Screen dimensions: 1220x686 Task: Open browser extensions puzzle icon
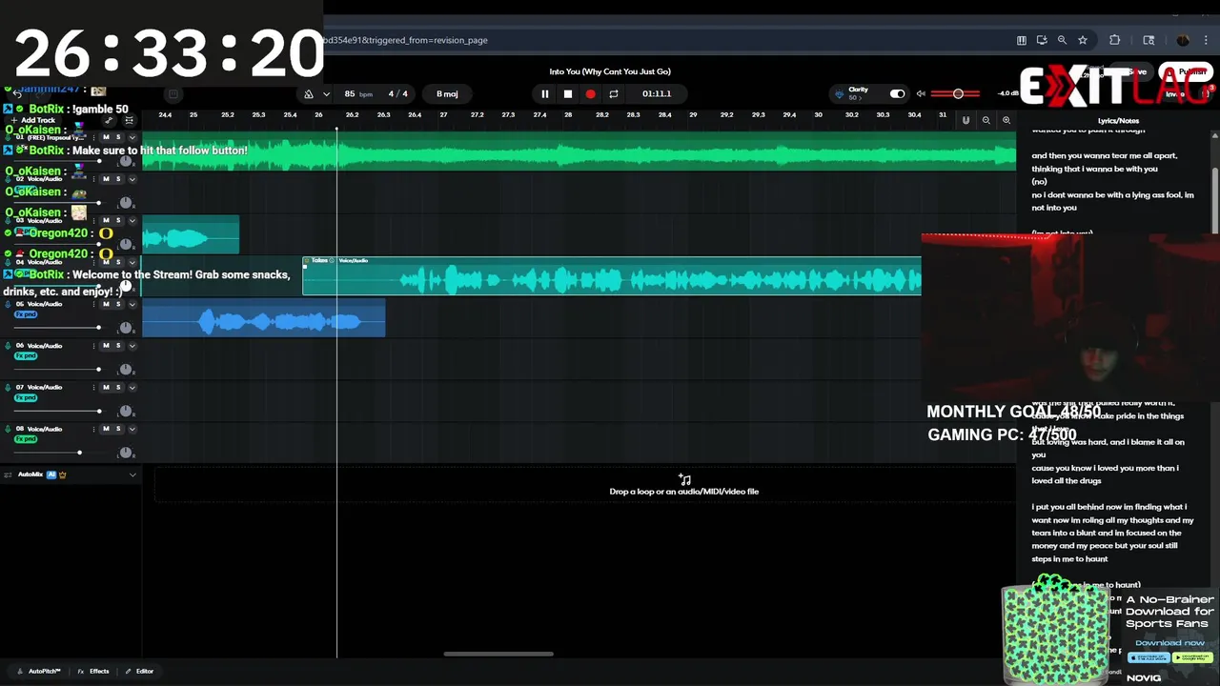coord(1114,40)
